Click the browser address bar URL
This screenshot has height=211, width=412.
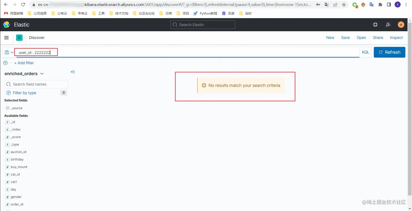click(174, 5)
